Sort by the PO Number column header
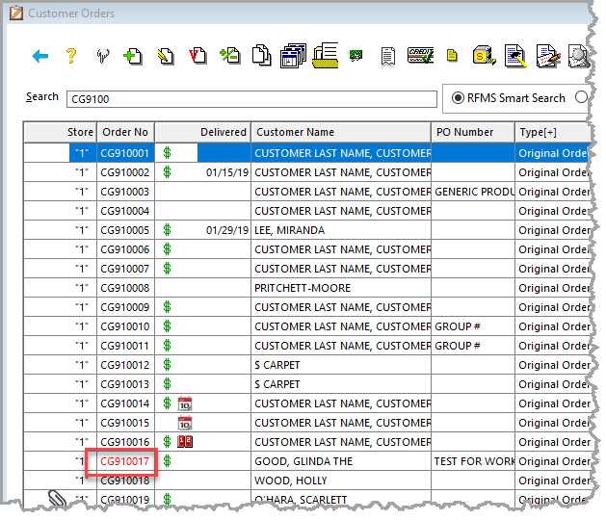Screen dimensions: 606x520 point(473,132)
